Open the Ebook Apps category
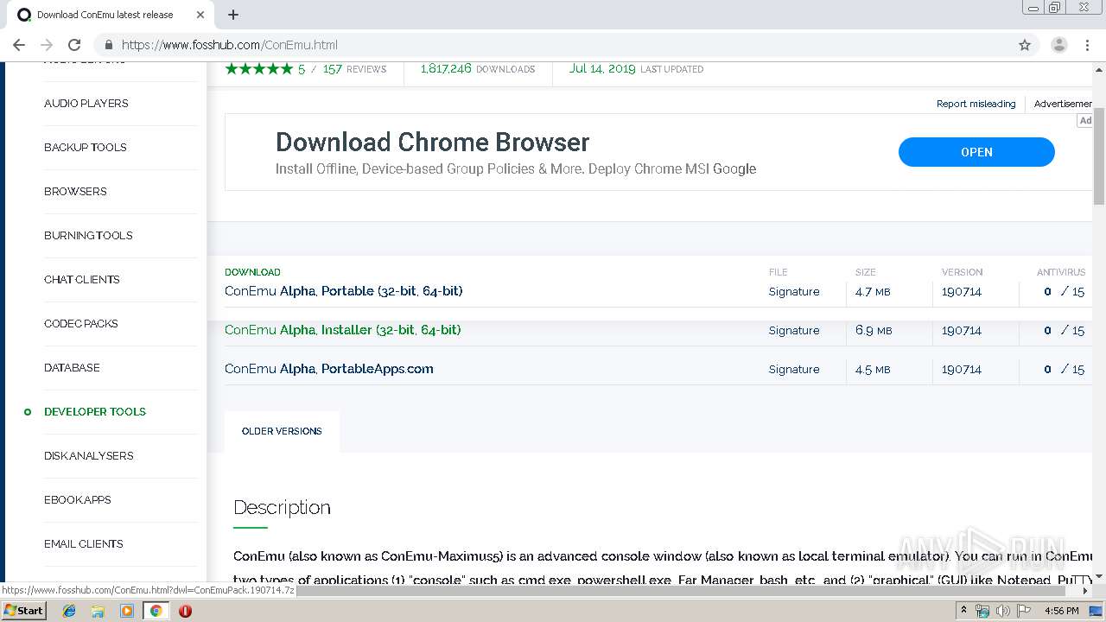The image size is (1106, 622). (x=78, y=499)
